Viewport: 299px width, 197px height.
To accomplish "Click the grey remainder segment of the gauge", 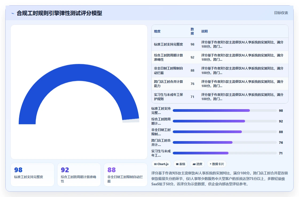I will 131,121.
